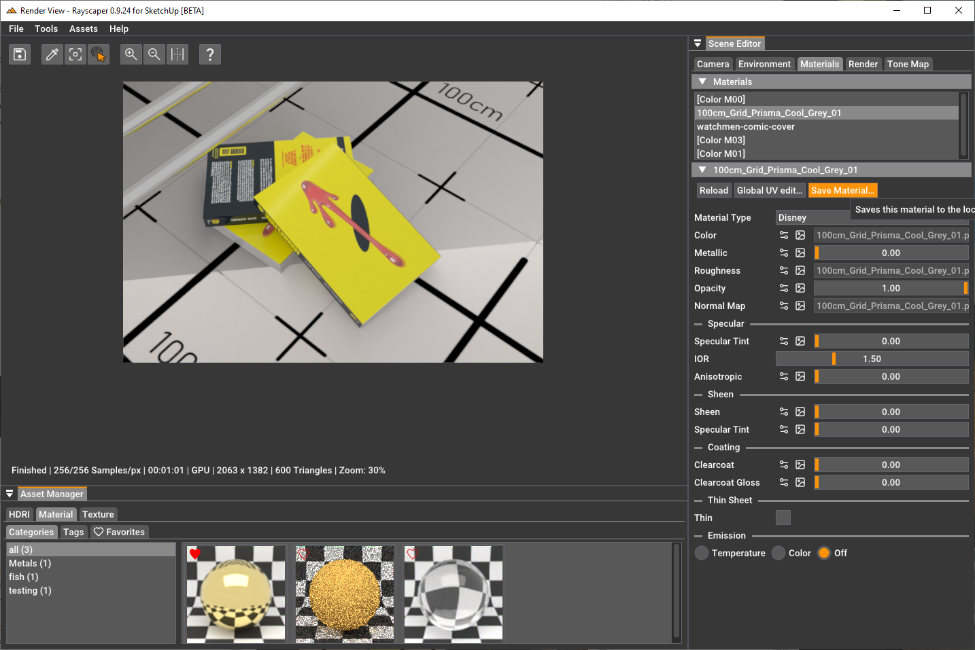Collapse the Materials list section

[x=703, y=82]
